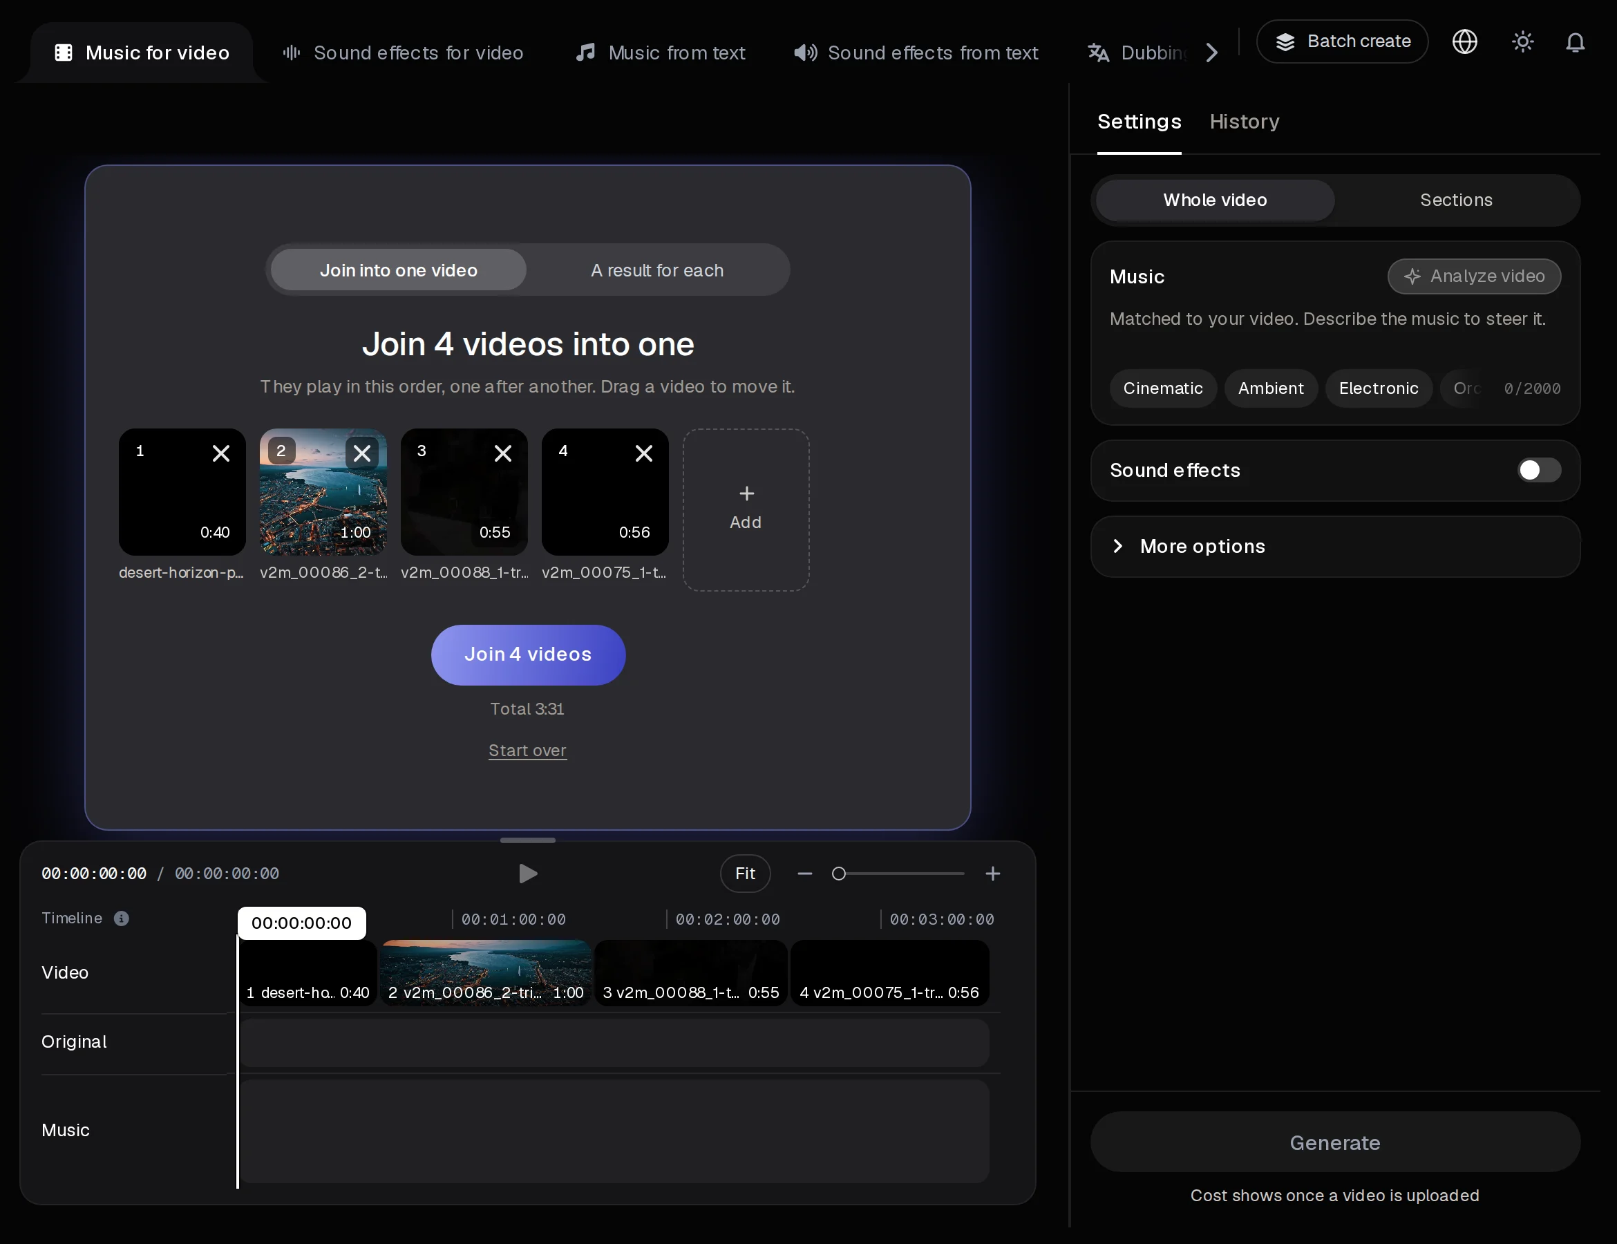Switch to Music for video tab

point(142,53)
